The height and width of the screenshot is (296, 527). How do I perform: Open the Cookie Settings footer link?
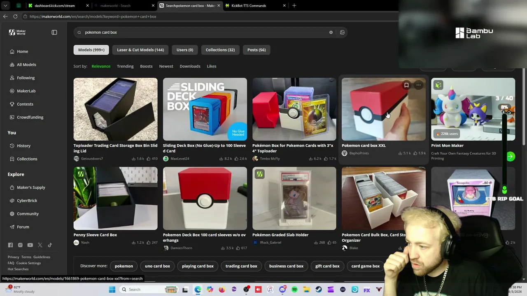(28, 263)
